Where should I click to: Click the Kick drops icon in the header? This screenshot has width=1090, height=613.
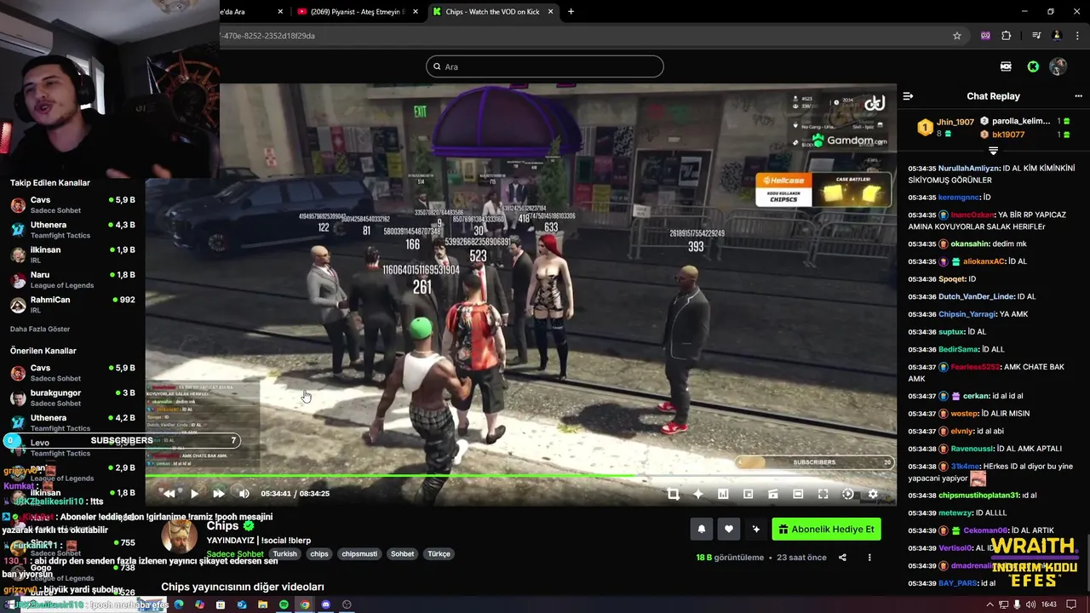1006,66
